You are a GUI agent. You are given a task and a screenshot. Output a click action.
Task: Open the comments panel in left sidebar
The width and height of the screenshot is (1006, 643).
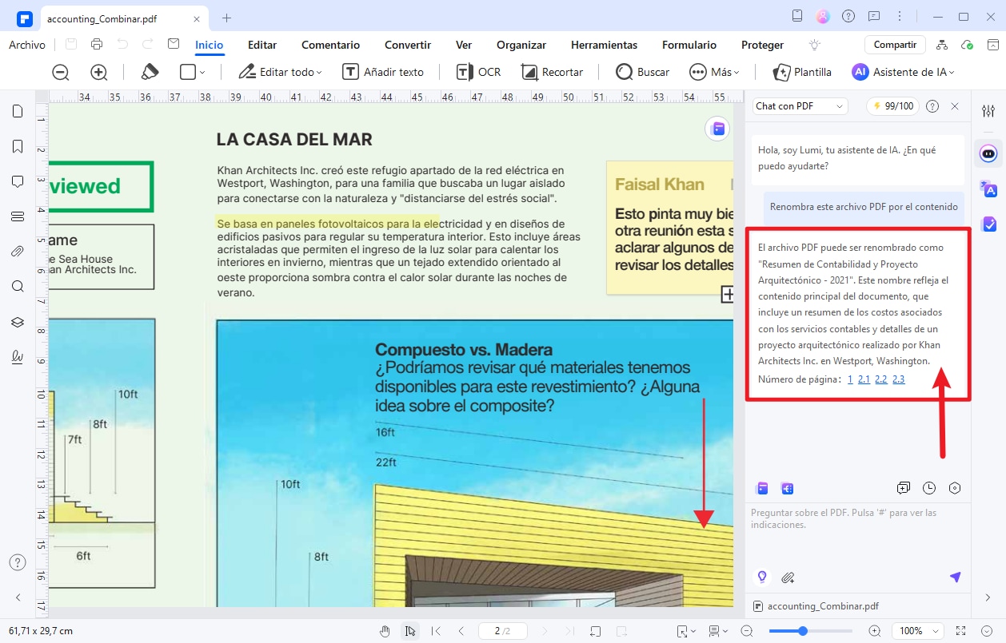tap(18, 181)
